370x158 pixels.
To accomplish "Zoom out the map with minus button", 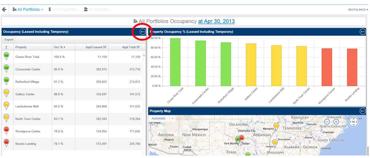I will click(x=327, y=122).
